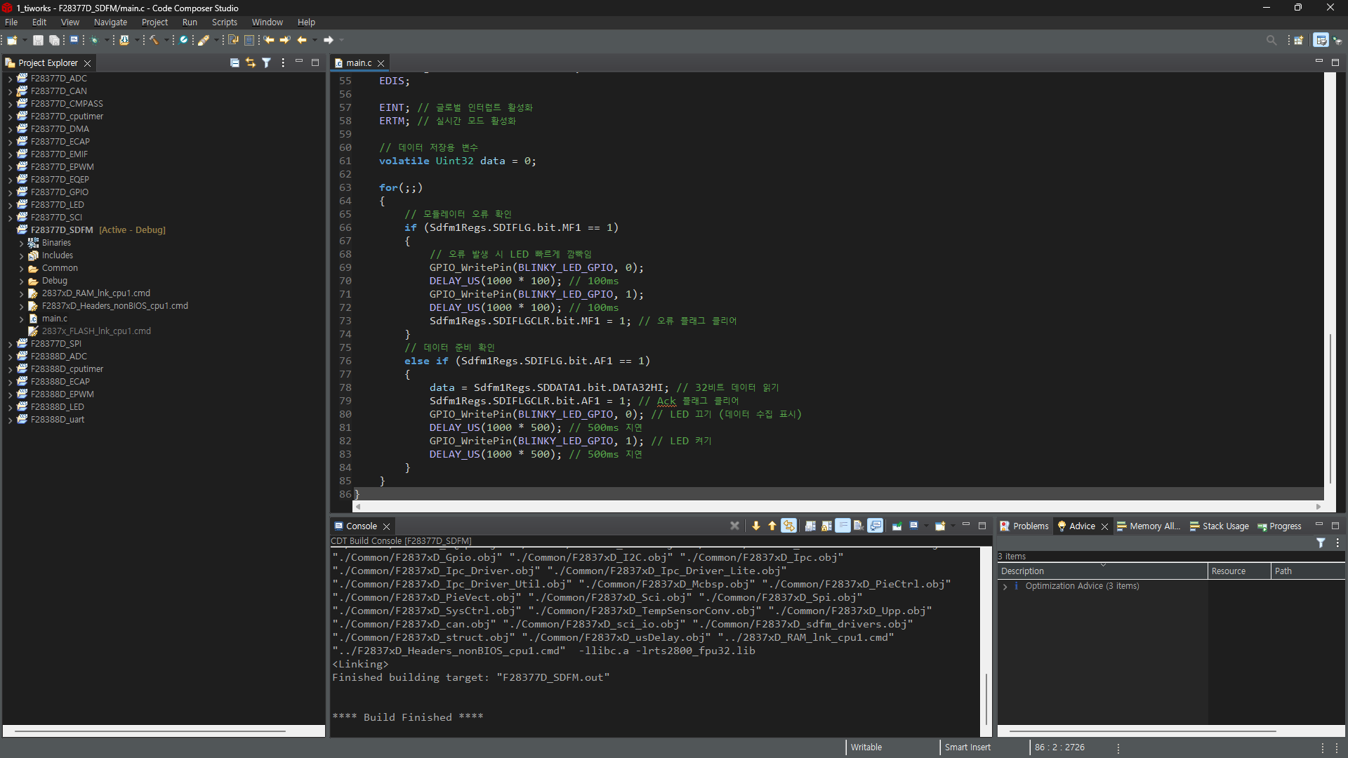Open the search icon in the top-right toolbar

(1271, 40)
